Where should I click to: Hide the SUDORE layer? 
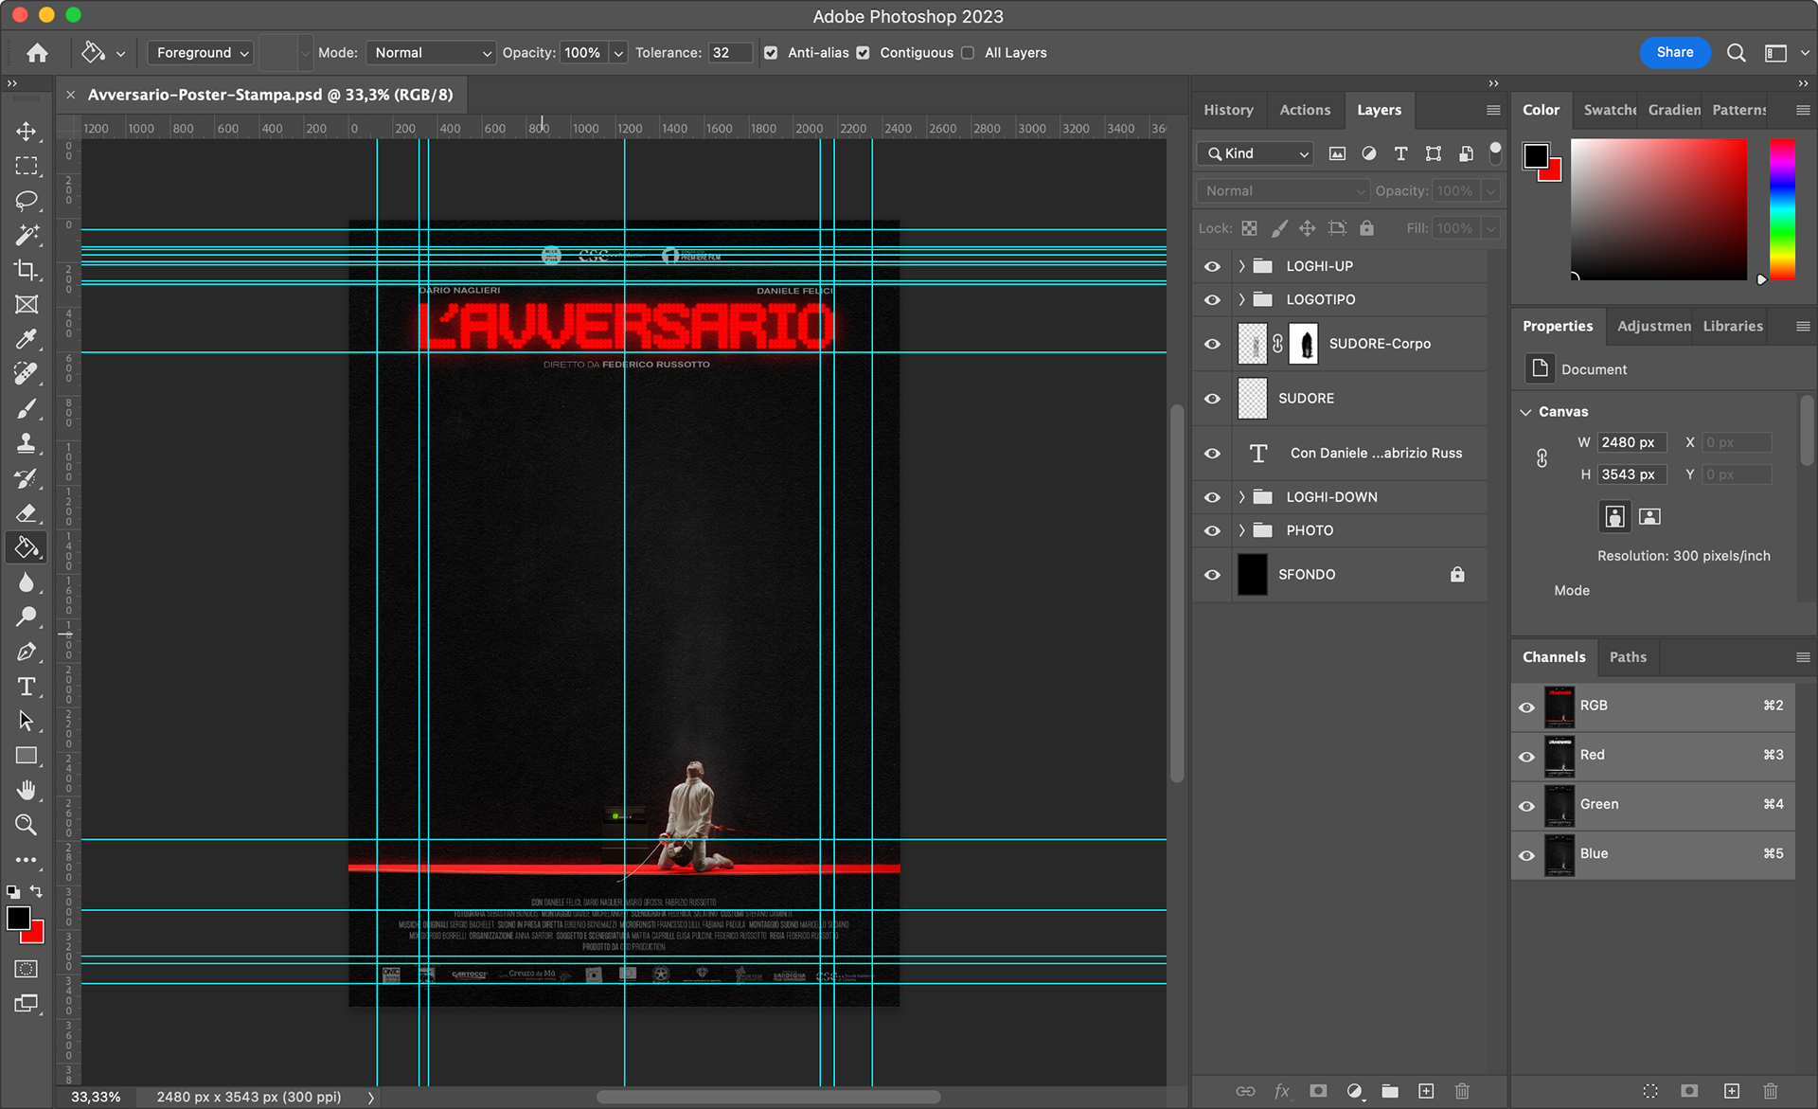point(1212,399)
